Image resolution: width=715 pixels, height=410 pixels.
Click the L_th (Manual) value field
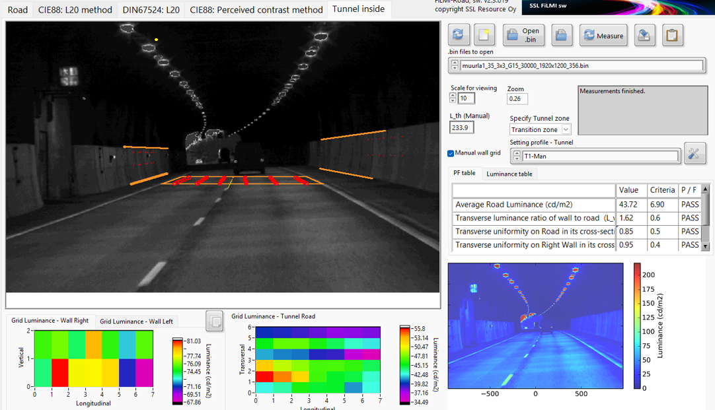click(461, 127)
